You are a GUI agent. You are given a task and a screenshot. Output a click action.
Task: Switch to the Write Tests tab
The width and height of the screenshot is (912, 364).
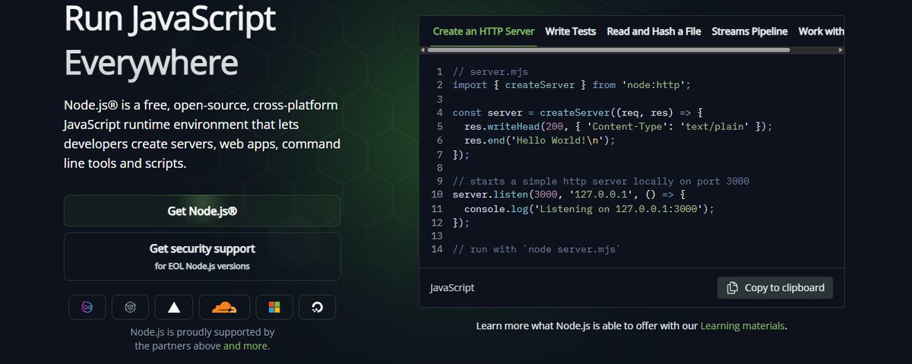571,31
